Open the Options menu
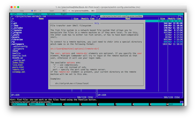 (51, 14)
